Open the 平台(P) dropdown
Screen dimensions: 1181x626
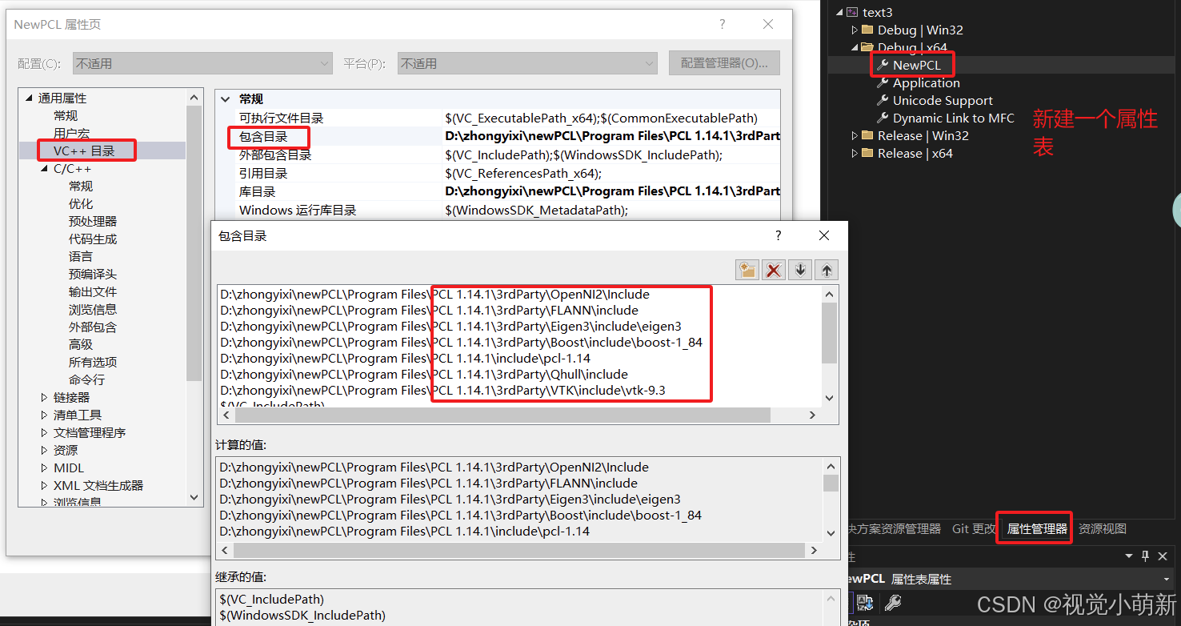click(x=648, y=62)
